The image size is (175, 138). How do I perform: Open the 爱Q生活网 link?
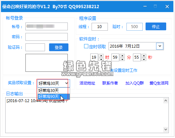[159, 83]
